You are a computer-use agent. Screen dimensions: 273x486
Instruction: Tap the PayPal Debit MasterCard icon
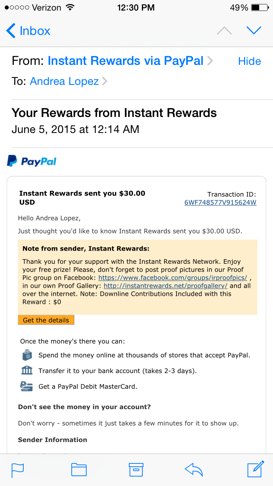click(x=27, y=386)
